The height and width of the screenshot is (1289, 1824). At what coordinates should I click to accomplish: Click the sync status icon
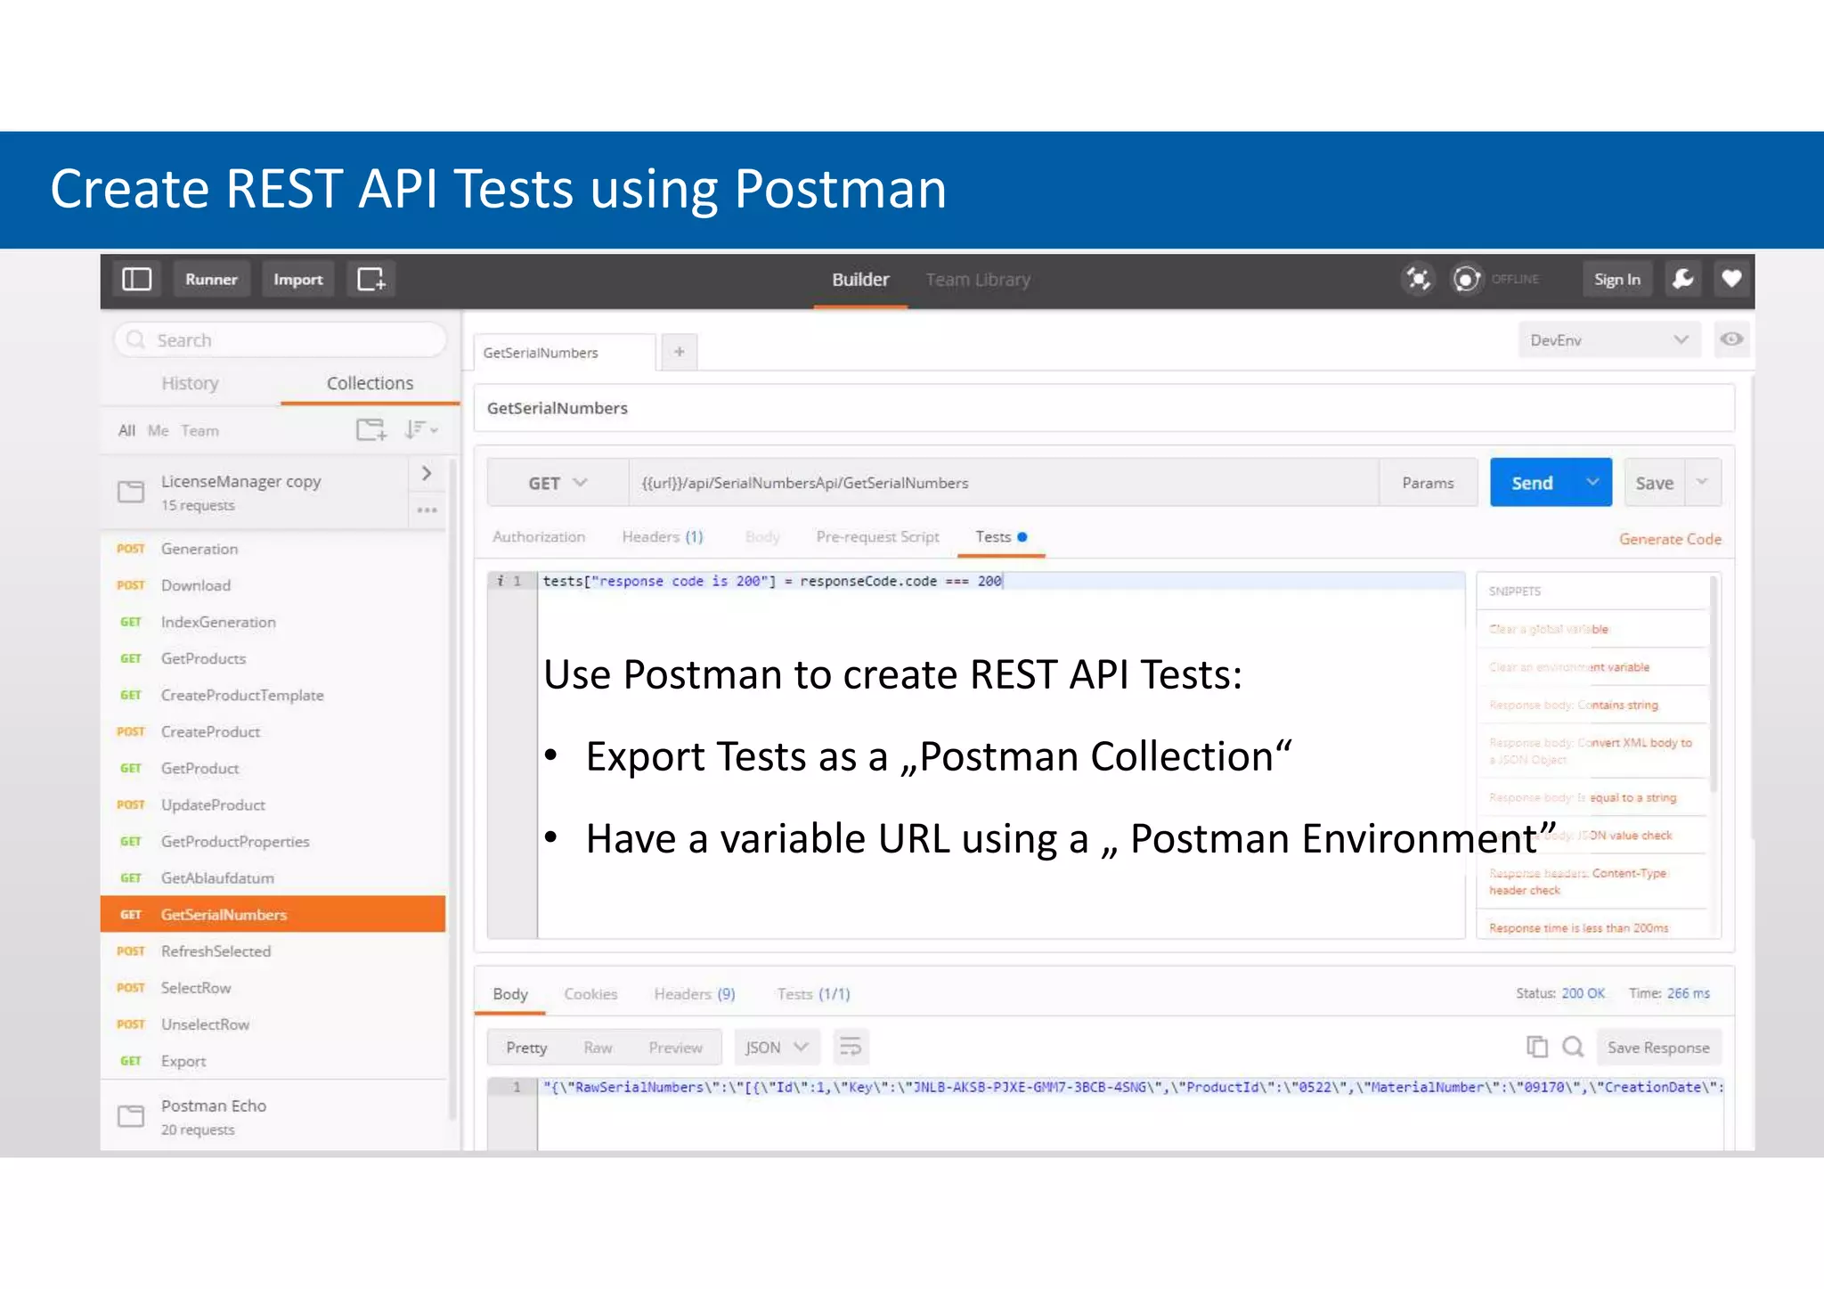[1467, 279]
